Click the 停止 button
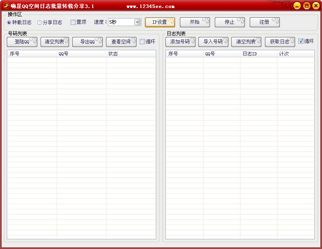 click(x=230, y=22)
